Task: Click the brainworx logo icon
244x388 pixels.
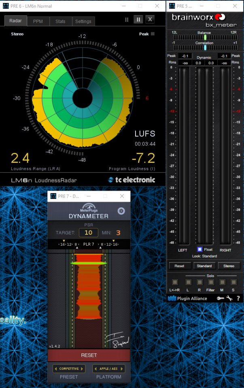Action: (220, 17)
